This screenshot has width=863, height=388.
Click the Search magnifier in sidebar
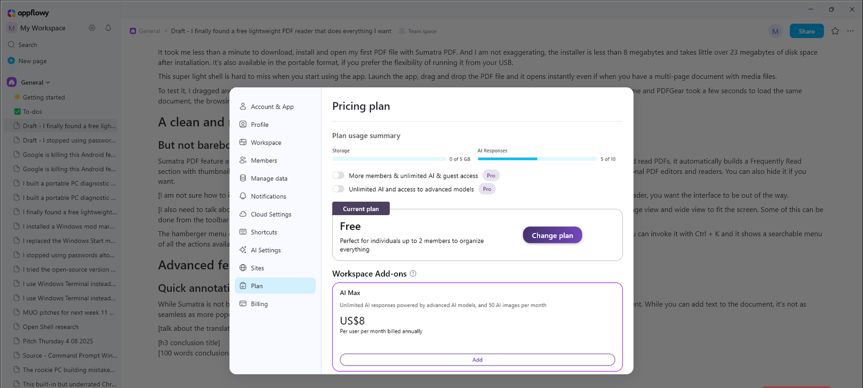coord(12,45)
